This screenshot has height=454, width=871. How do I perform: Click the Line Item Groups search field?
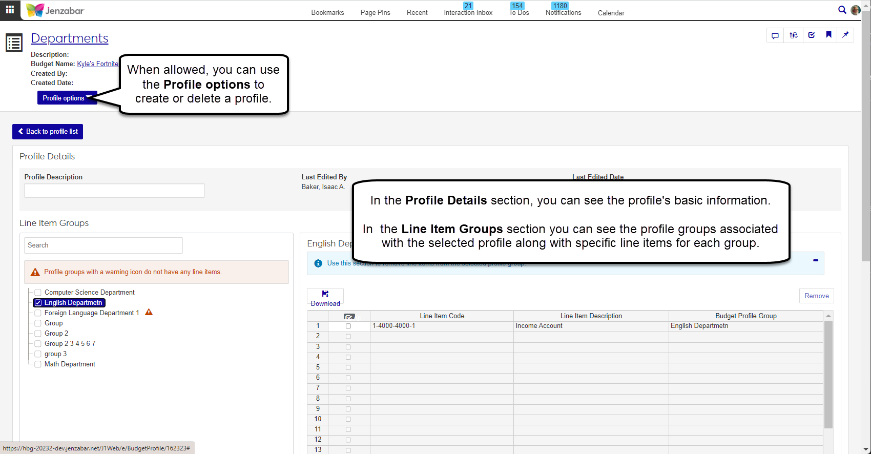(x=103, y=245)
